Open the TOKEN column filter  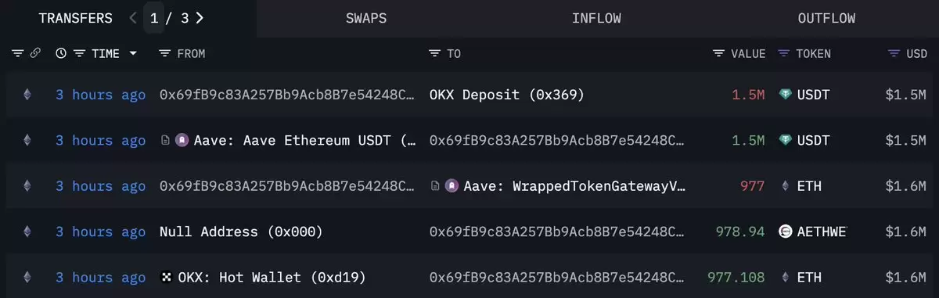[784, 53]
